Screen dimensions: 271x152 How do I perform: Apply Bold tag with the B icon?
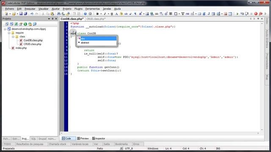pyautogui.click(x=97, y=14)
